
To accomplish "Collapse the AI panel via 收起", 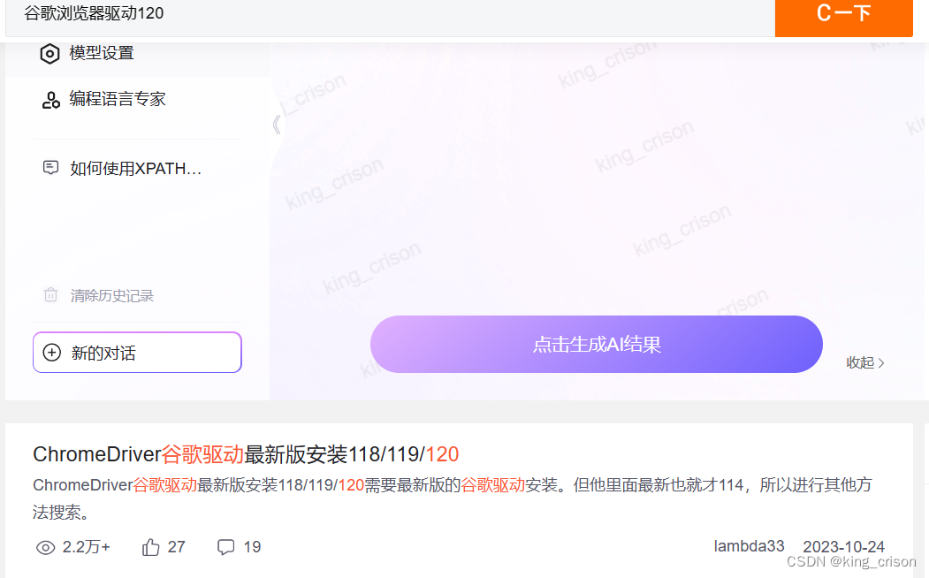I will [x=865, y=362].
